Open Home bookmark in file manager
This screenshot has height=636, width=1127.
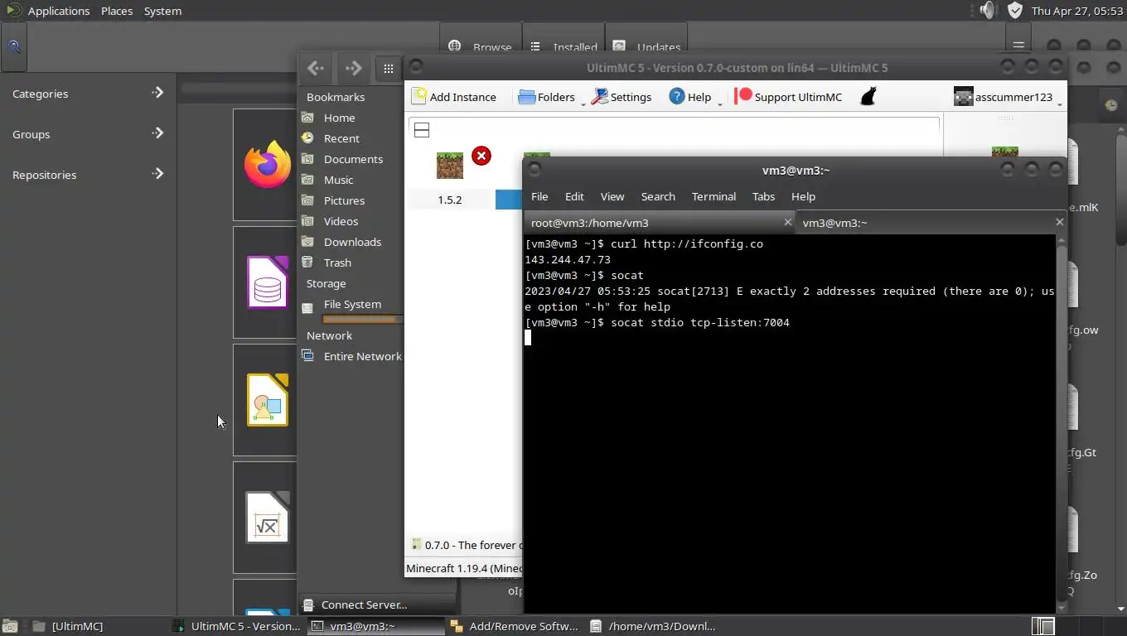(x=339, y=118)
